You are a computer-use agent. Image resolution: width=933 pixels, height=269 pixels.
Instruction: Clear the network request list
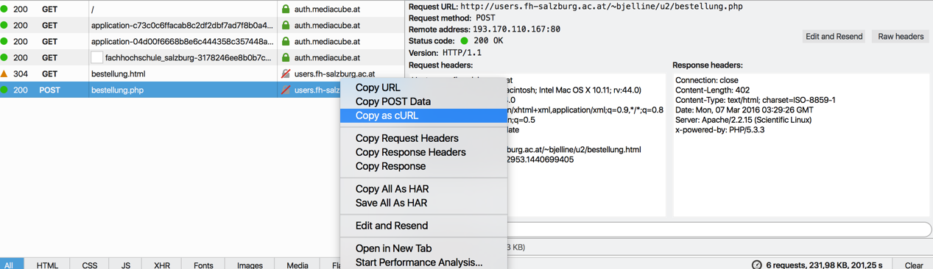[914, 265]
